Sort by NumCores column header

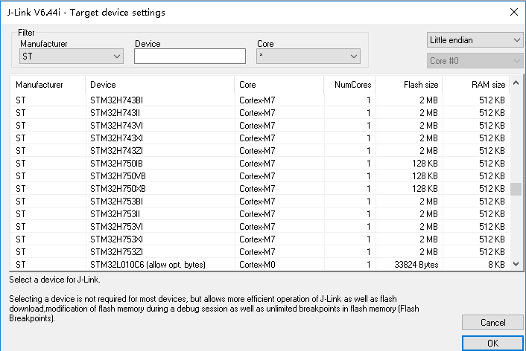click(x=349, y=85)
